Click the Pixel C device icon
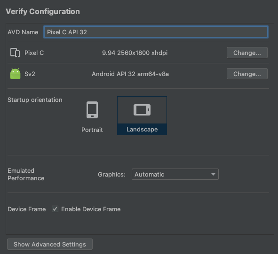The image size is (278, 254). click(x=15, y=53)
